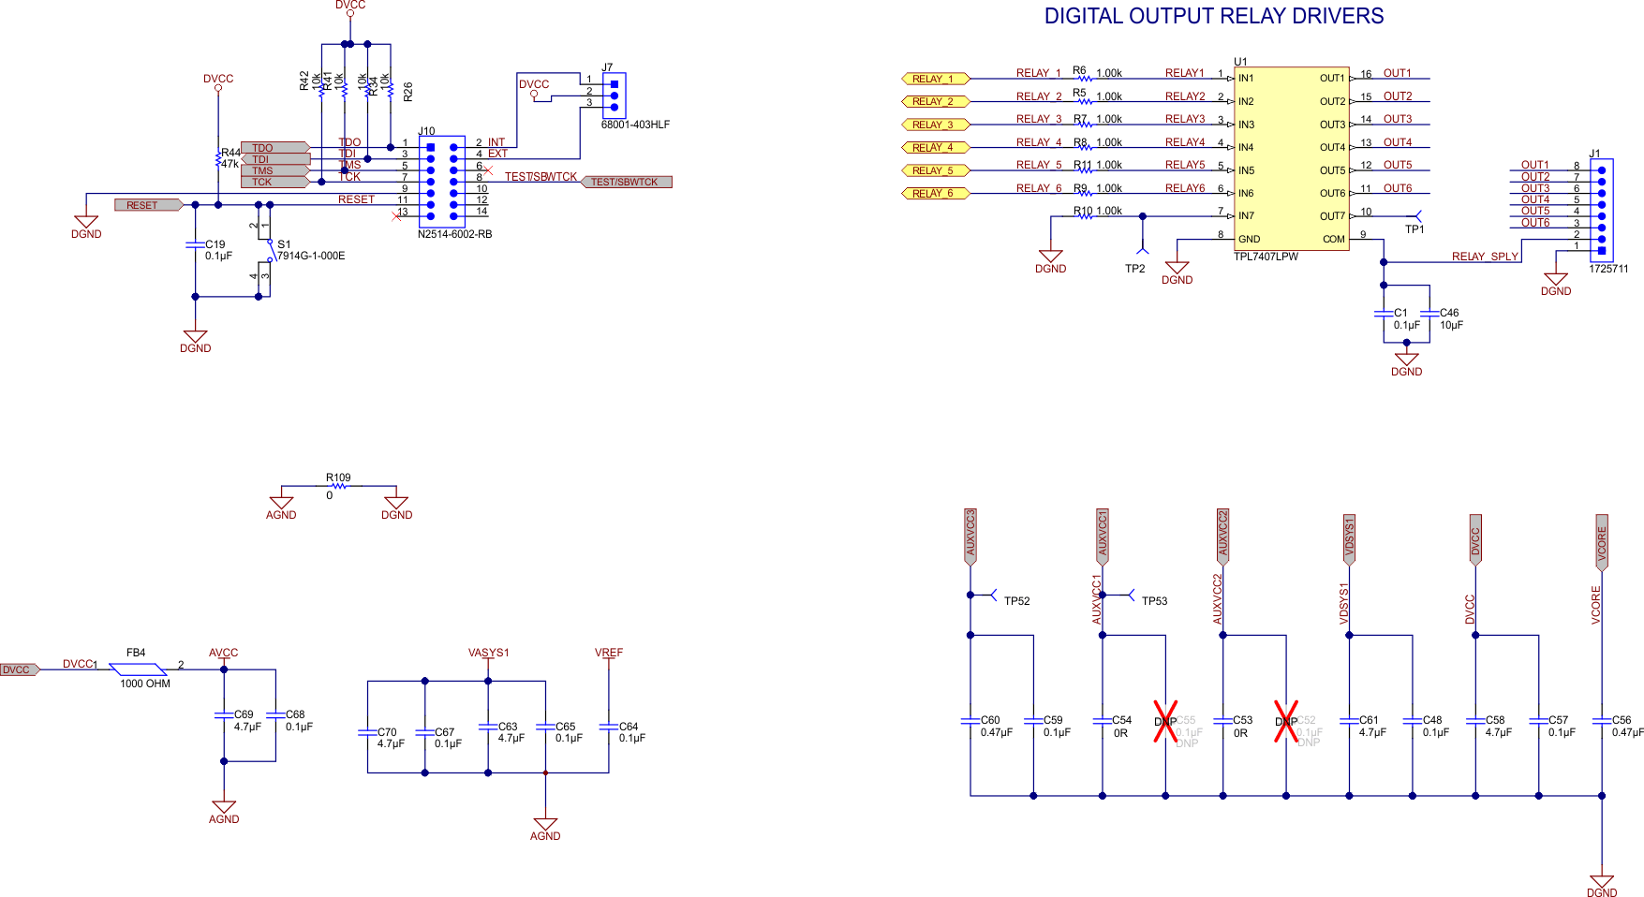Click the OUT7 pin label on U1

click(x=1332, y=216)
